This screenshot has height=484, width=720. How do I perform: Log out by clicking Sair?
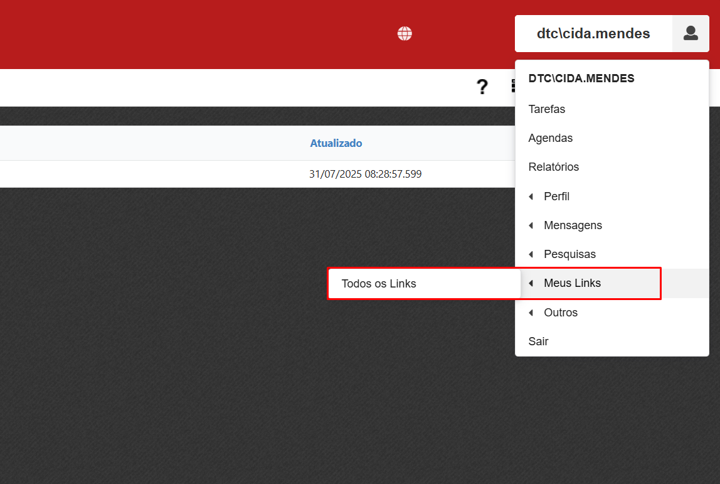click(539, 341)
